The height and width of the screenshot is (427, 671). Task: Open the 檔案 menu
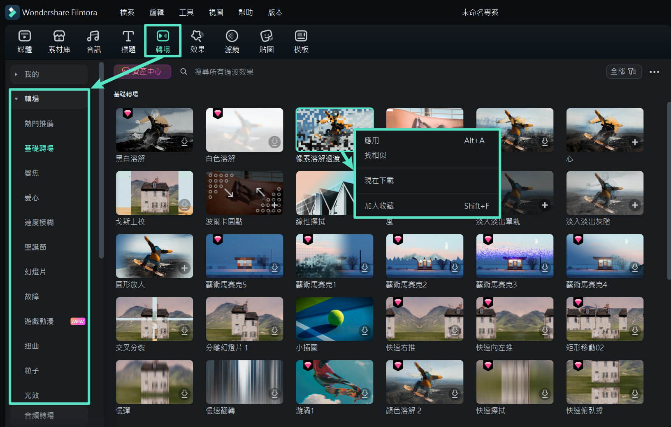(x=127, y=12)
